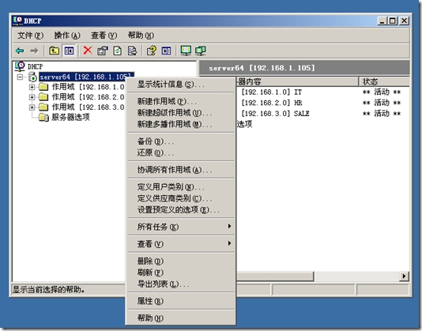This screenshot has height=331, width=422.
Task: Click the Up one level folder icon
Action: pyautogui.click(x=54, y=51)
